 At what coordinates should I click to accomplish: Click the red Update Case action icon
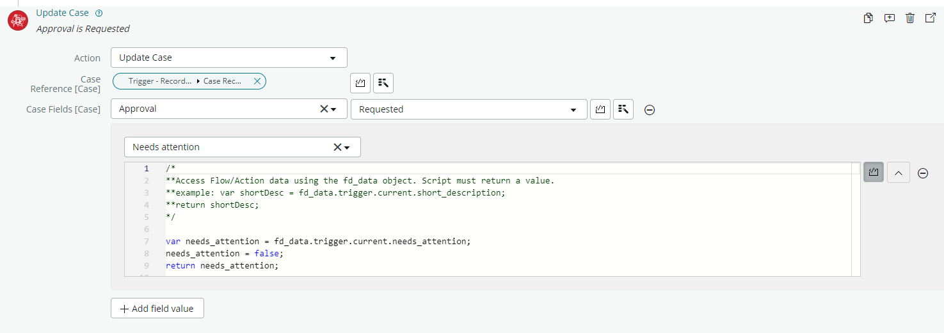coord(17,21)
